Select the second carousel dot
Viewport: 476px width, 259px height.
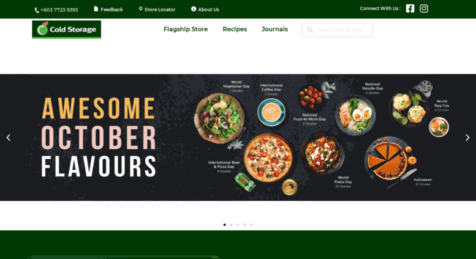pos(232,225)
